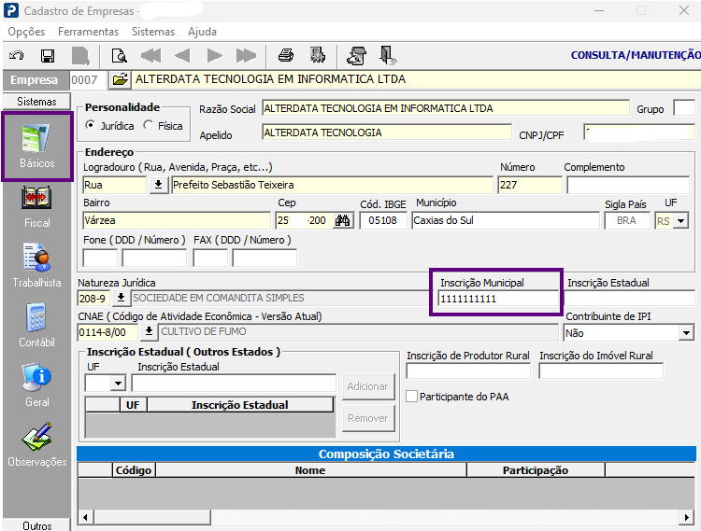Click the horizontal scrollbar thumb

[152, 517]
